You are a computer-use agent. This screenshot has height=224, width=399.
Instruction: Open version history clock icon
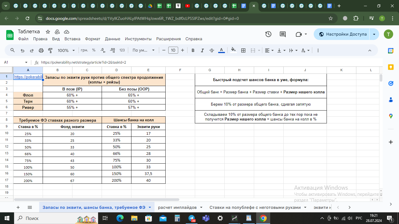(x=268, y=34)
